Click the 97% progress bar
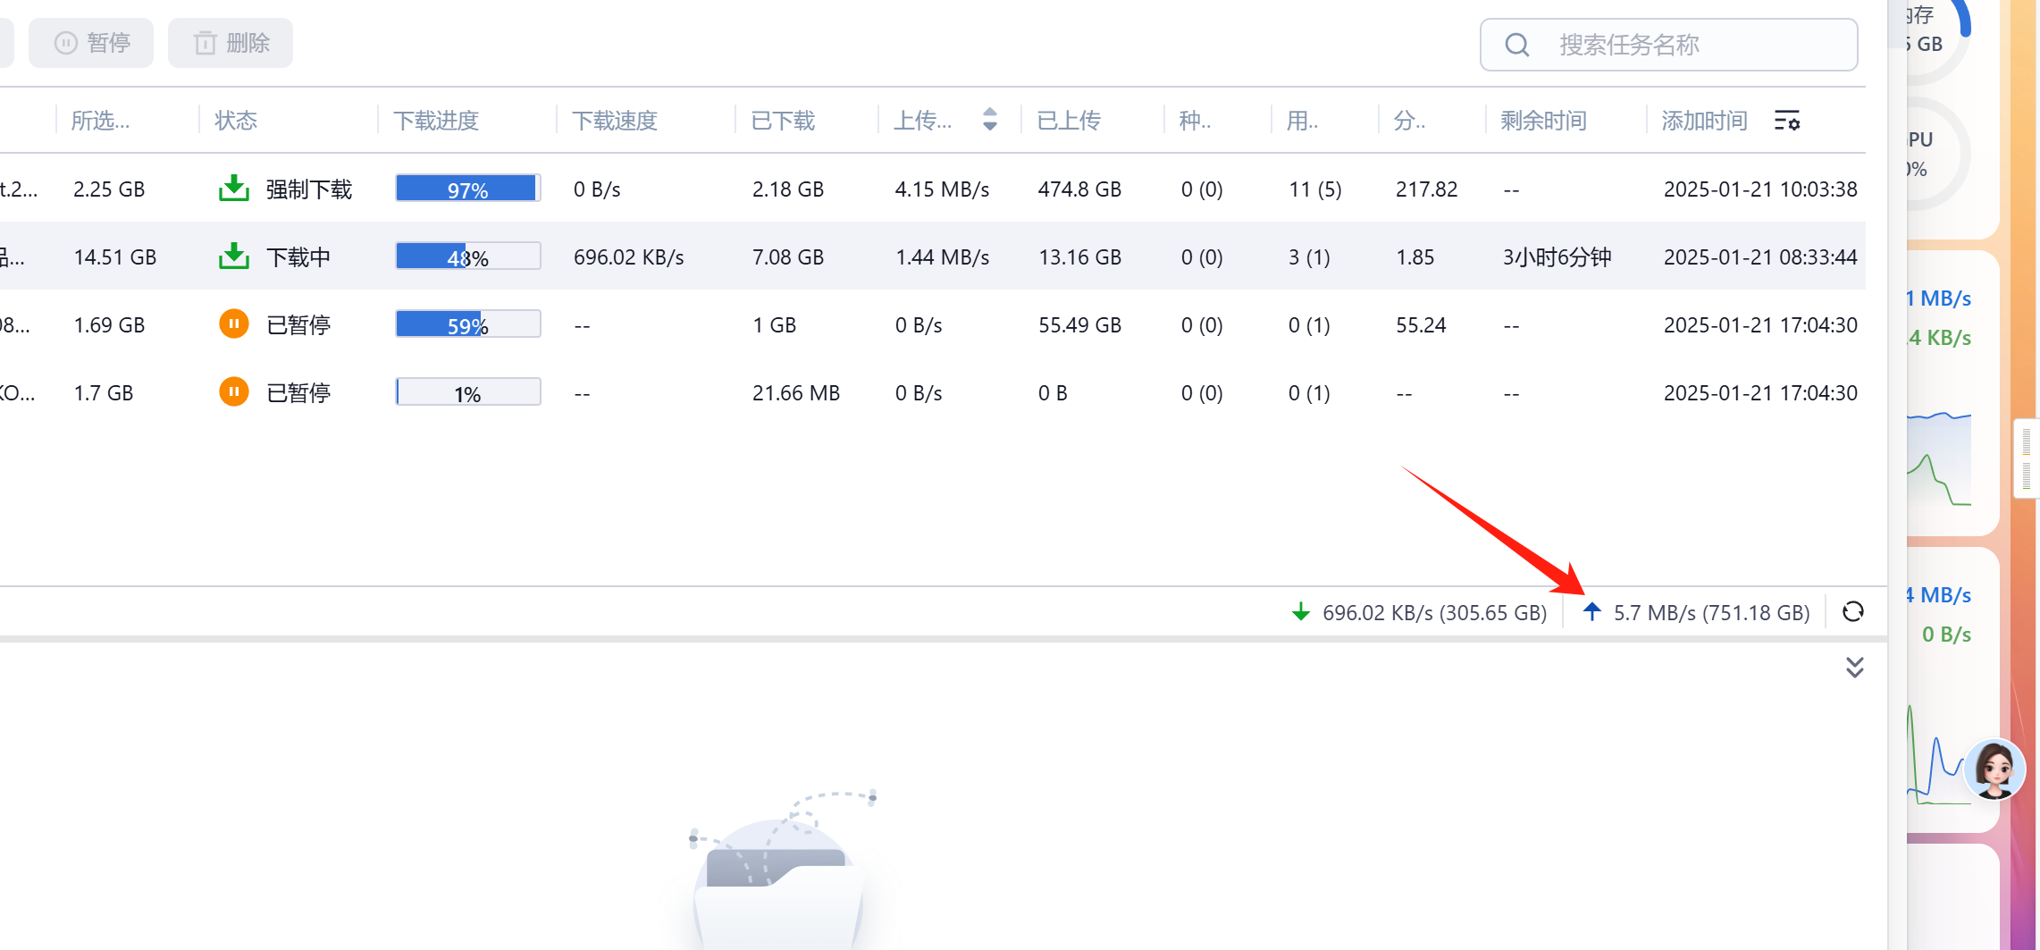 pos(467,189)
